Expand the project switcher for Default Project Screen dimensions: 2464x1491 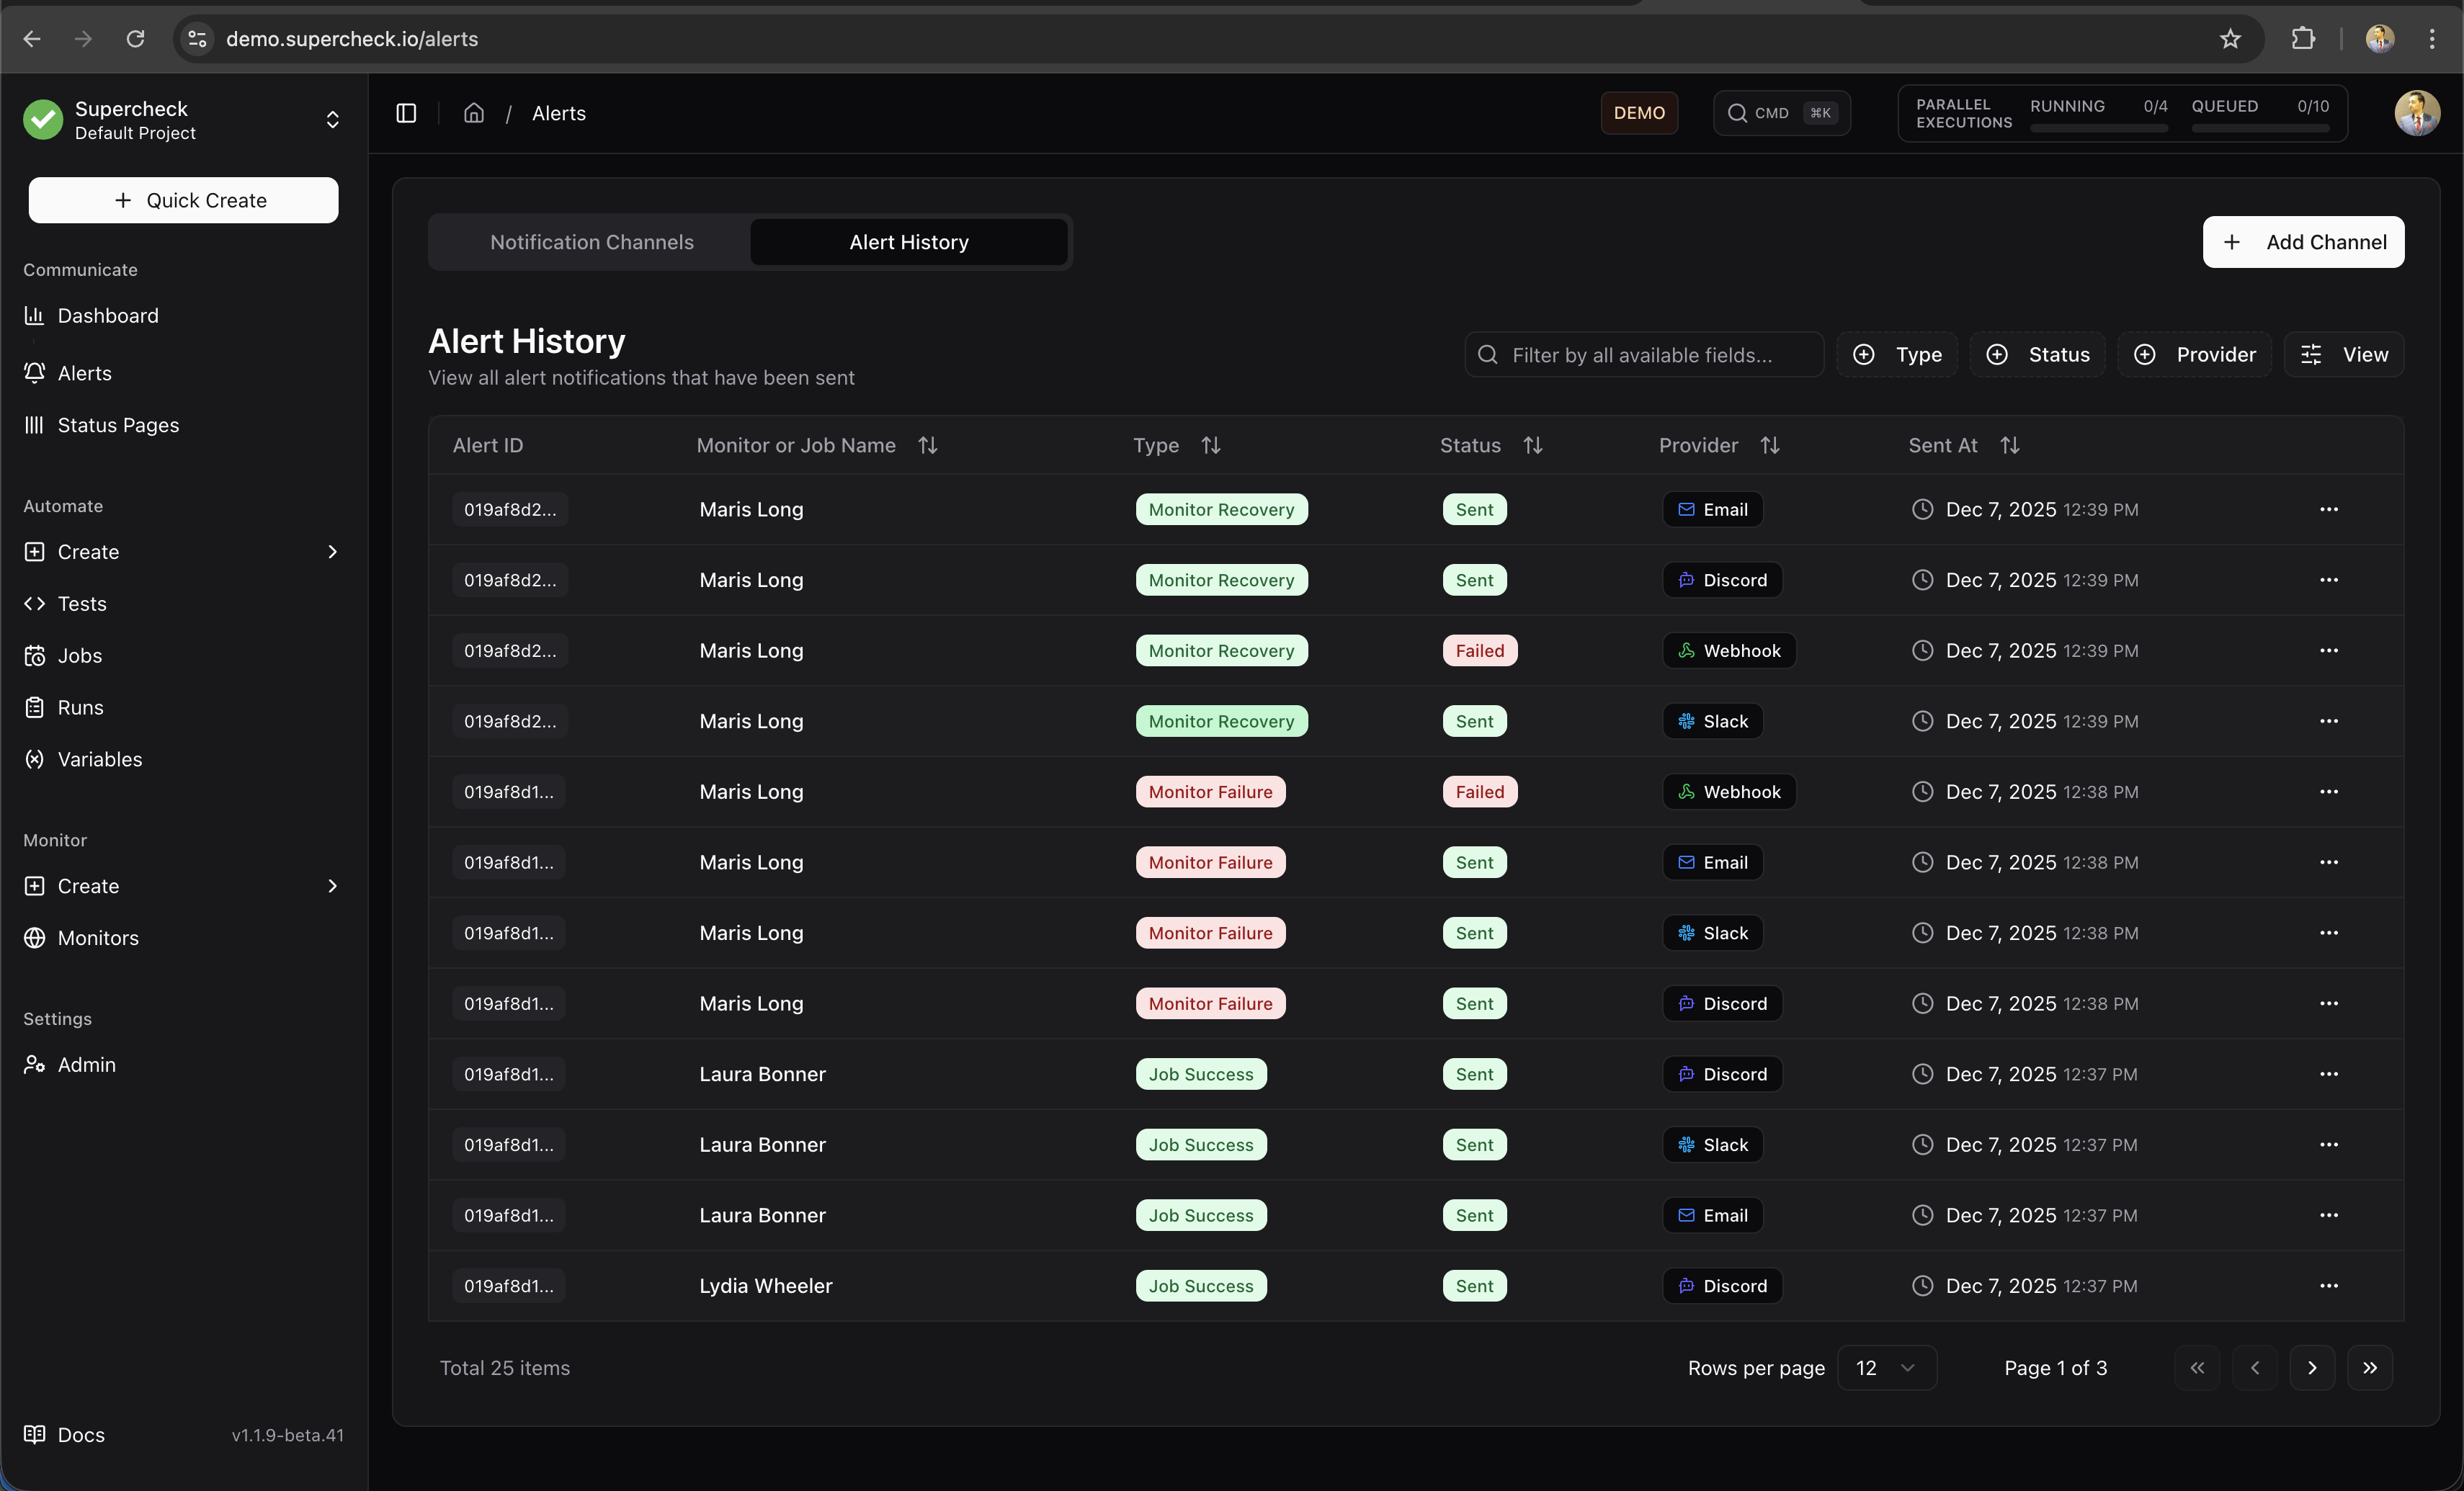click(x=332, y=120)
